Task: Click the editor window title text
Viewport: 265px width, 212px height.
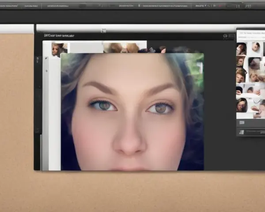Action: pos(59,35)
